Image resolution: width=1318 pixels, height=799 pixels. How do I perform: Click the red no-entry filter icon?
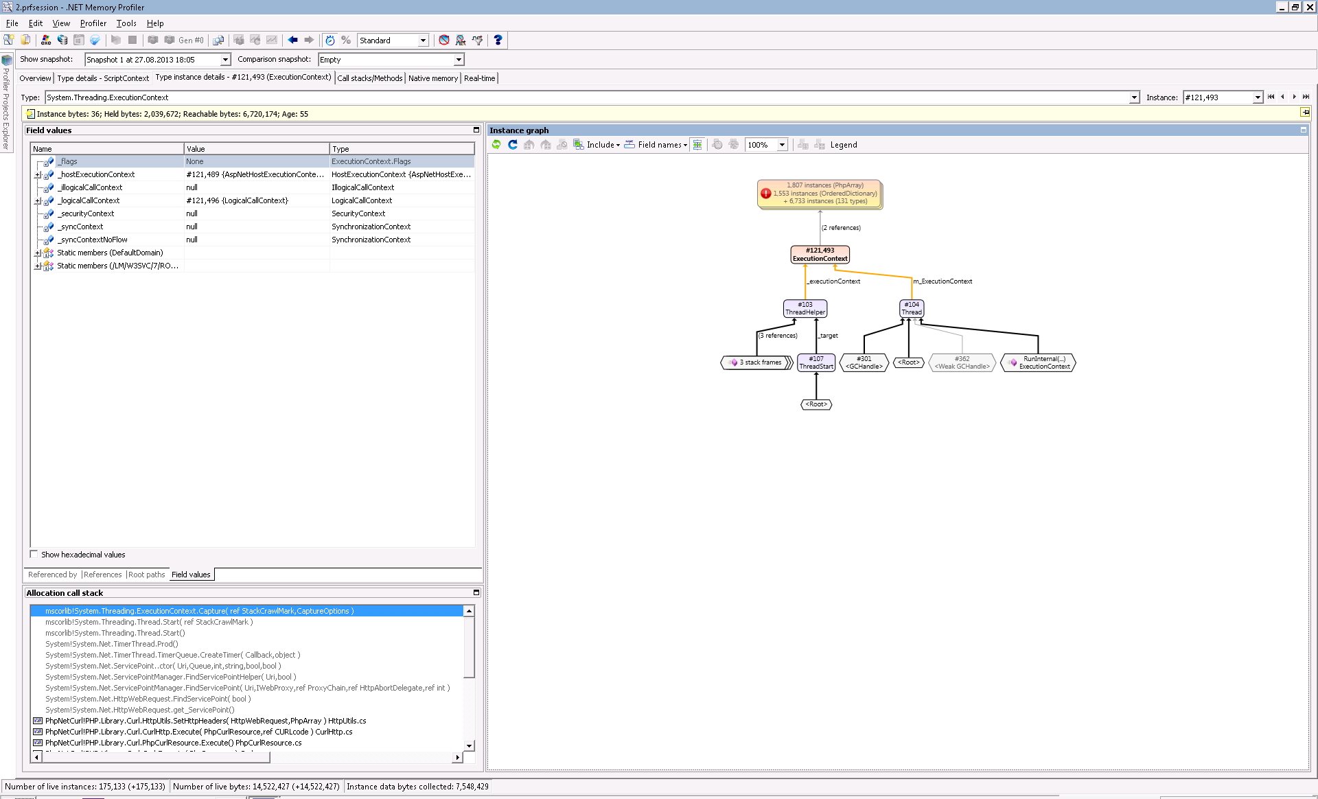point(444,40)
